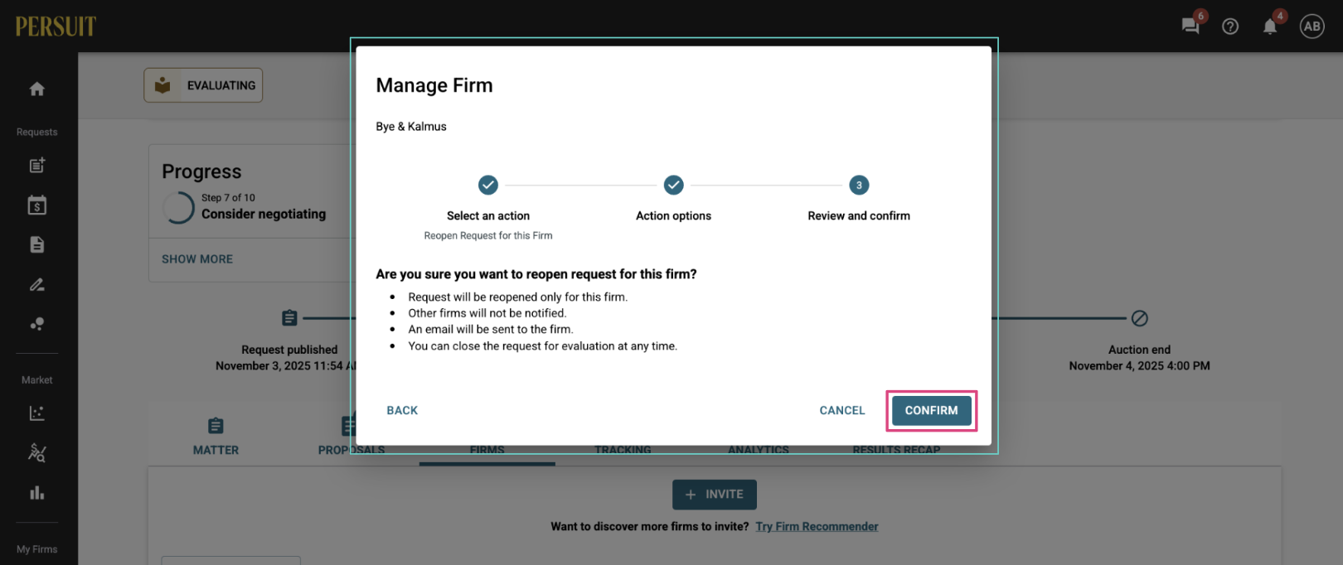Click the 'Requests' sidebar section label
The width and height of the screenshot is (1343, 565).
tap(37, 132)
